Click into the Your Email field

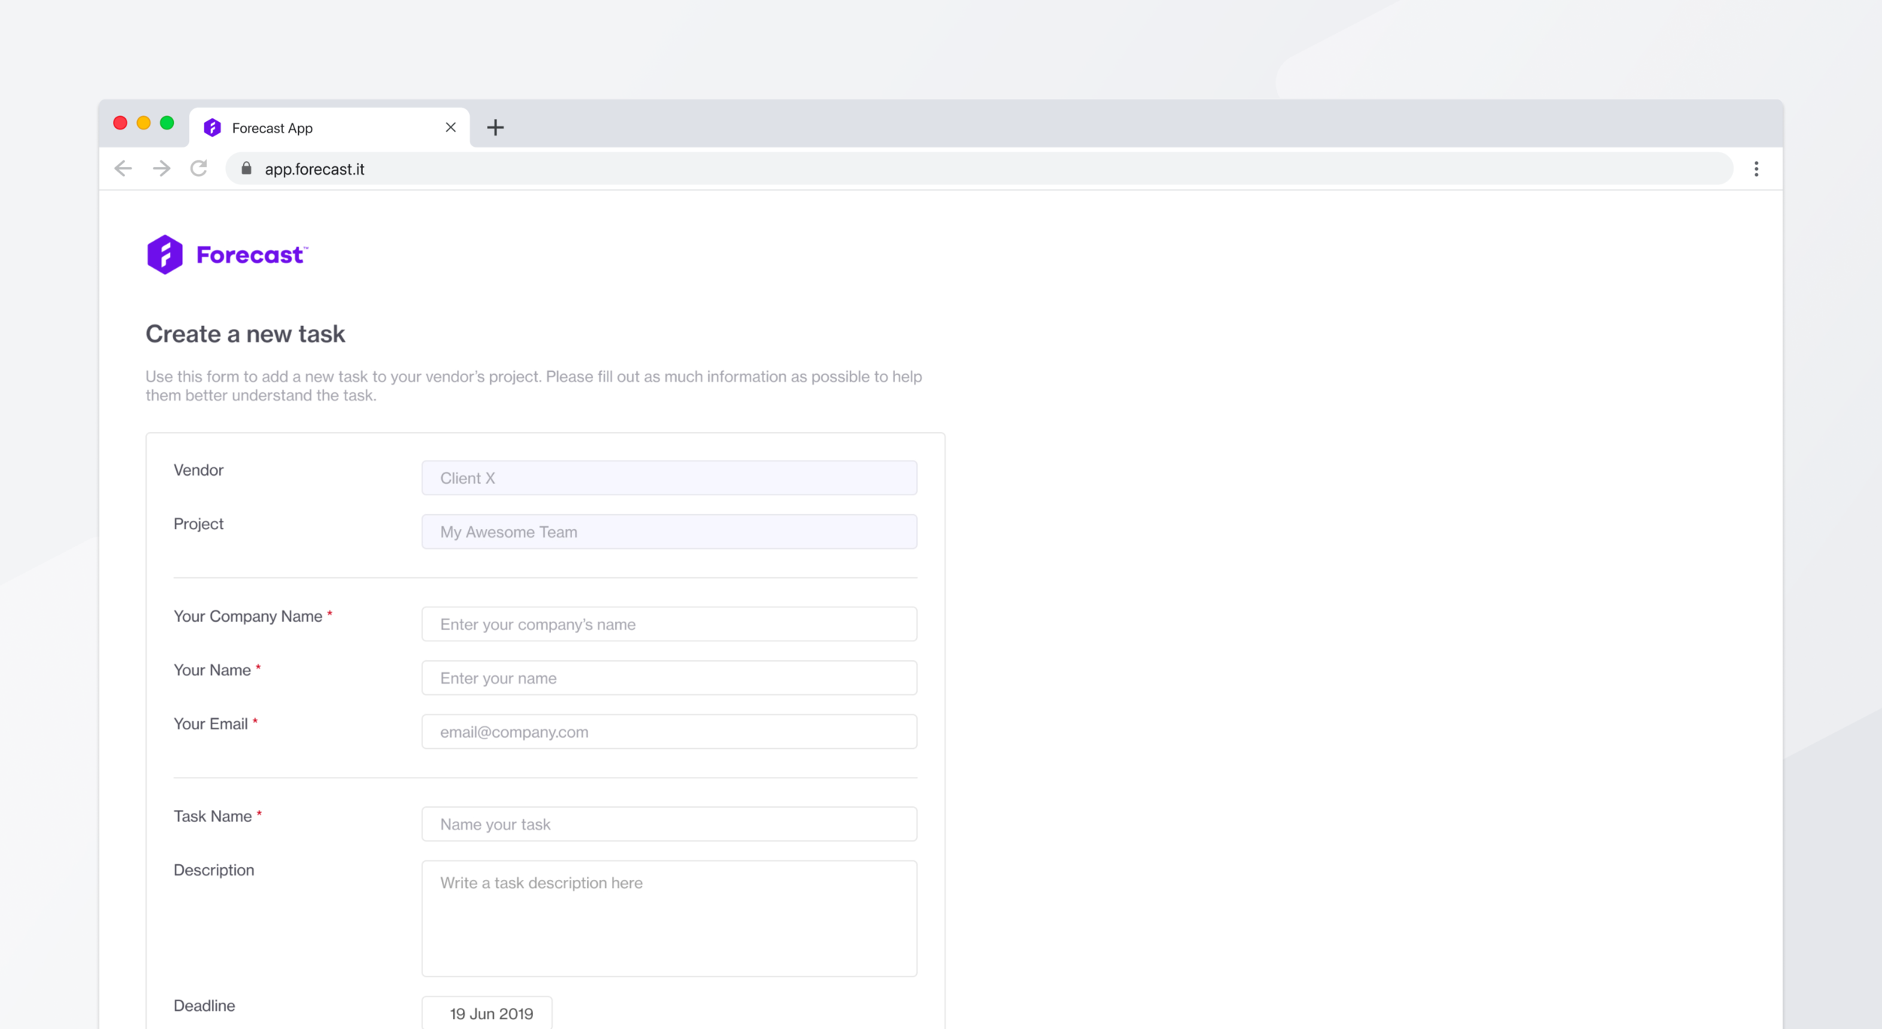click(x=668, y=732)
